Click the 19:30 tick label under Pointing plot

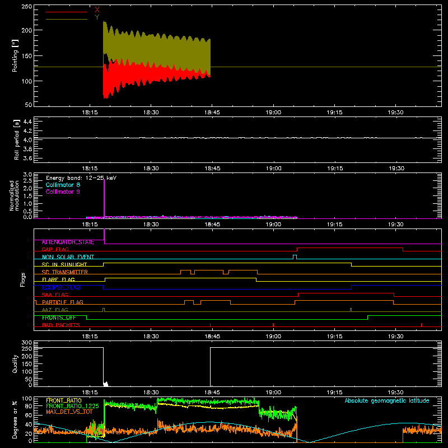pyautogui.click(x=396, y=113)
